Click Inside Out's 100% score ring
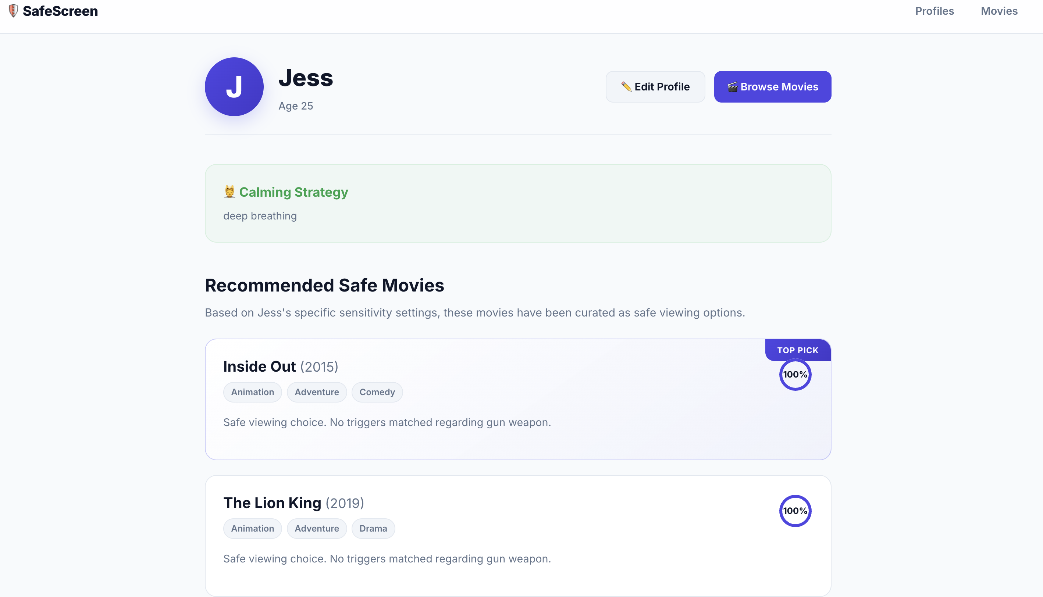Viewport: 1043px width, 597px height. click(x=795, y=374)
